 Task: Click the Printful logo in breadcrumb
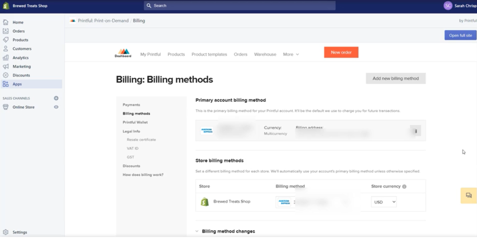72,20
